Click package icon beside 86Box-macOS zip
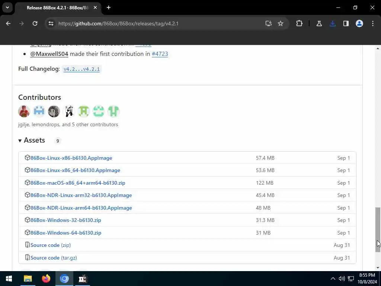Viewport: 381px width, 286px height. 27,182
